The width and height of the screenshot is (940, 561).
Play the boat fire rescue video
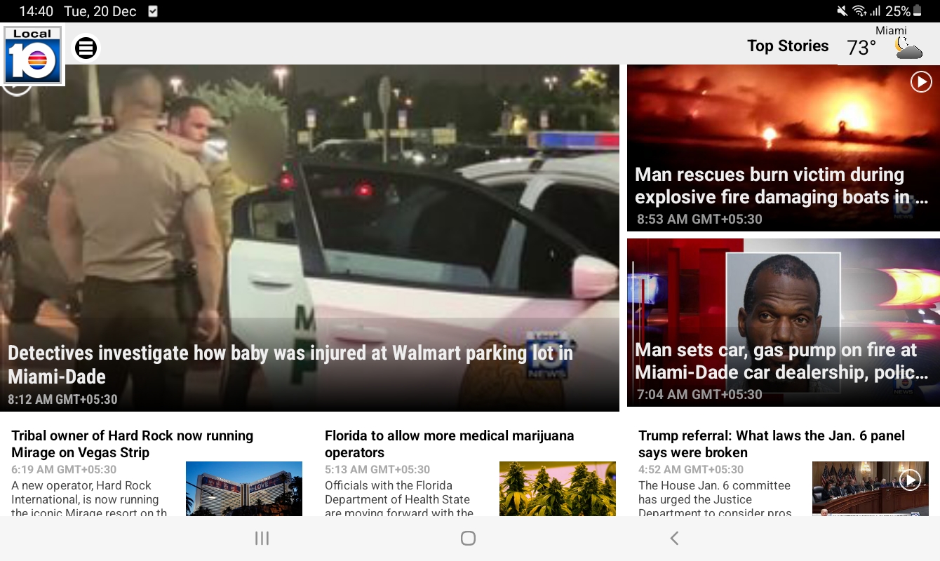tap(921, 82)
